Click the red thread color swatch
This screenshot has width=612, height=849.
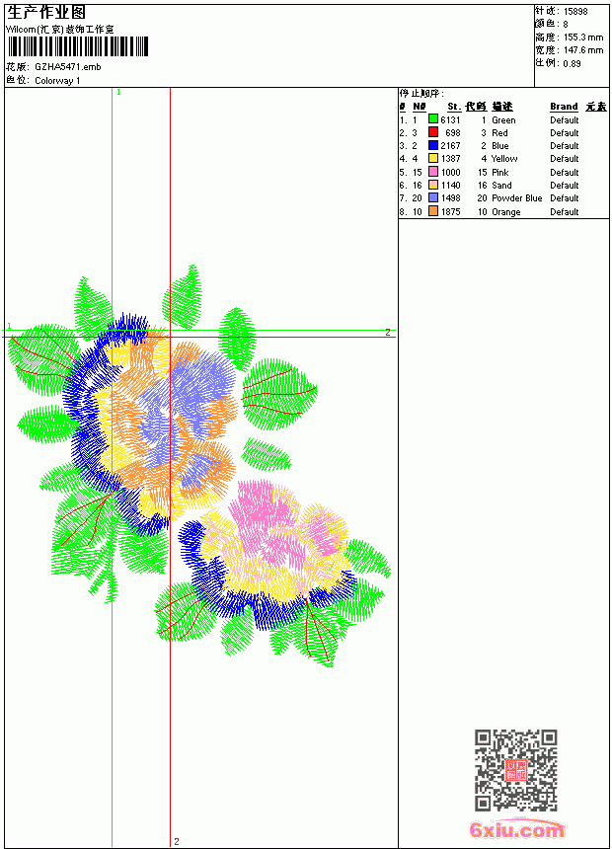pyautogui.click(x=433, y=132)
